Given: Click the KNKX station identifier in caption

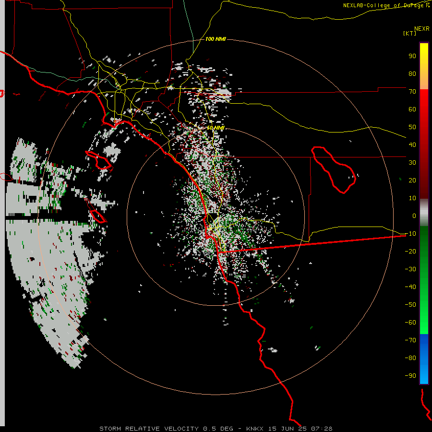Looking at the screenshot, I should click(254, 429).
